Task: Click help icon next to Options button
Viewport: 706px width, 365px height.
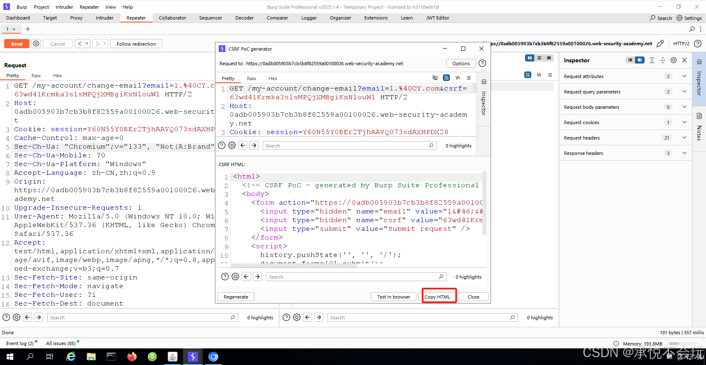Action: (482, 64)
